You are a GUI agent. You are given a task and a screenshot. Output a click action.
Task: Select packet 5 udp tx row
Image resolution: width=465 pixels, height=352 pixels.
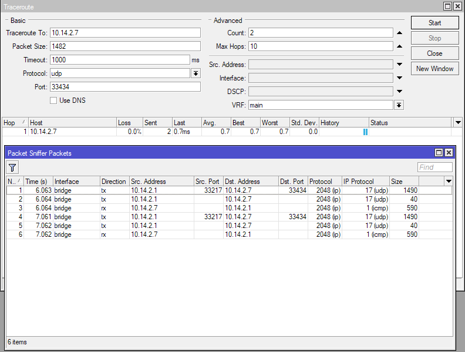pyautogui.click(x=230, y=226)
